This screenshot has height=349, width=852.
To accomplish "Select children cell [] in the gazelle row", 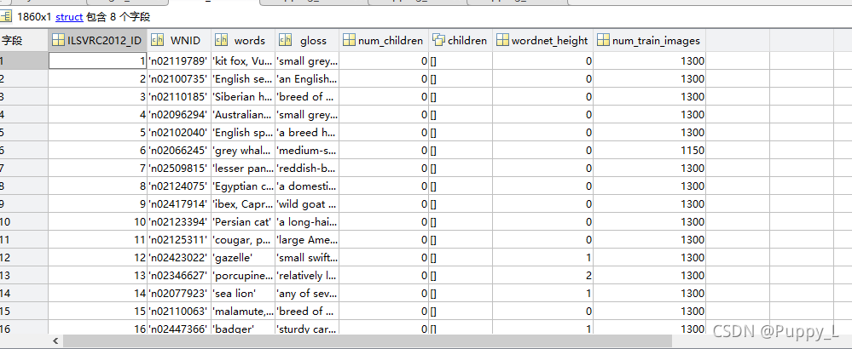I will point(461,257).
